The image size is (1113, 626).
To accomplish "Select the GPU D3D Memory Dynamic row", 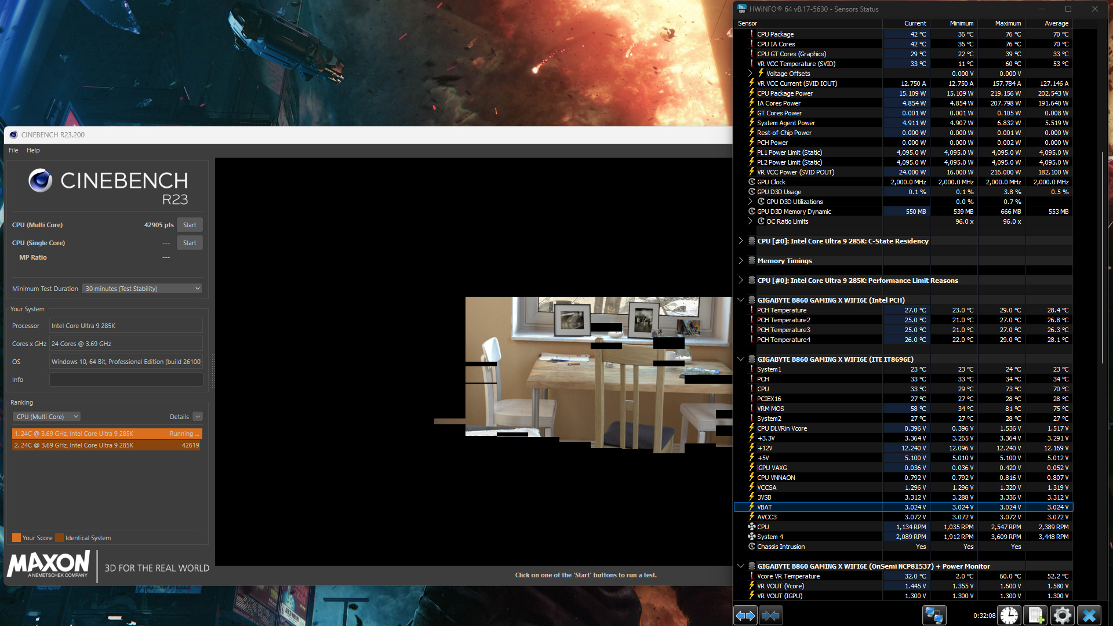I will [x=903, y=212].
